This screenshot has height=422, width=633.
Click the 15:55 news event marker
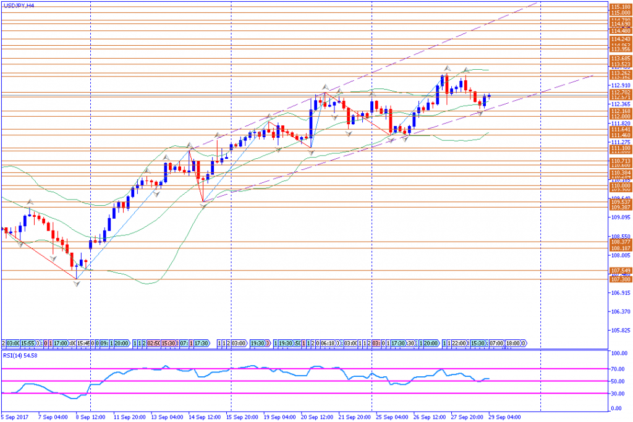pyautogui.click(x=28, y=343)
